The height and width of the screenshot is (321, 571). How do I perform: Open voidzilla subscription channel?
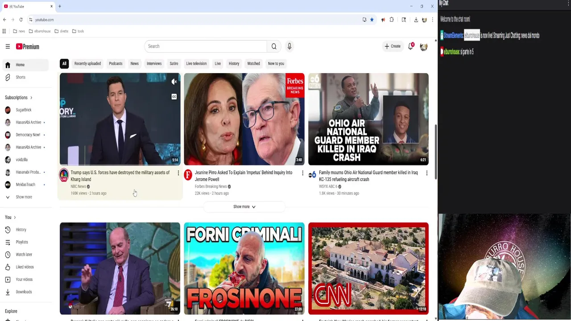click(26, 160)
